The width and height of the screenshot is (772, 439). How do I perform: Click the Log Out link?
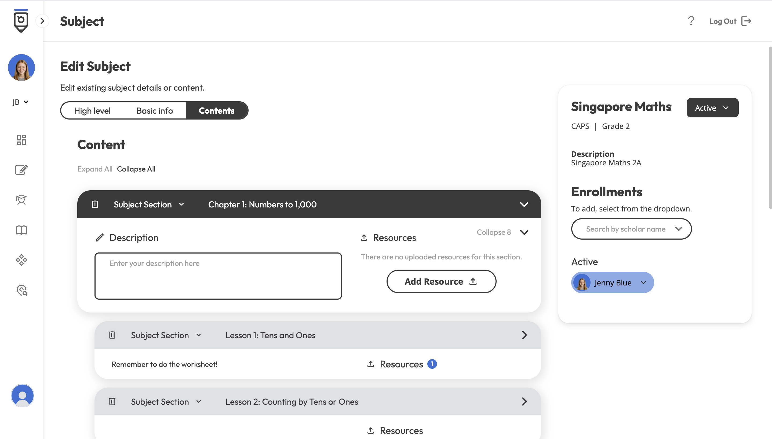tap(723, 21)
